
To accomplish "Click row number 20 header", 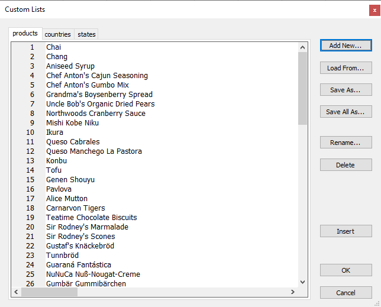I will (x=31, y=227).
